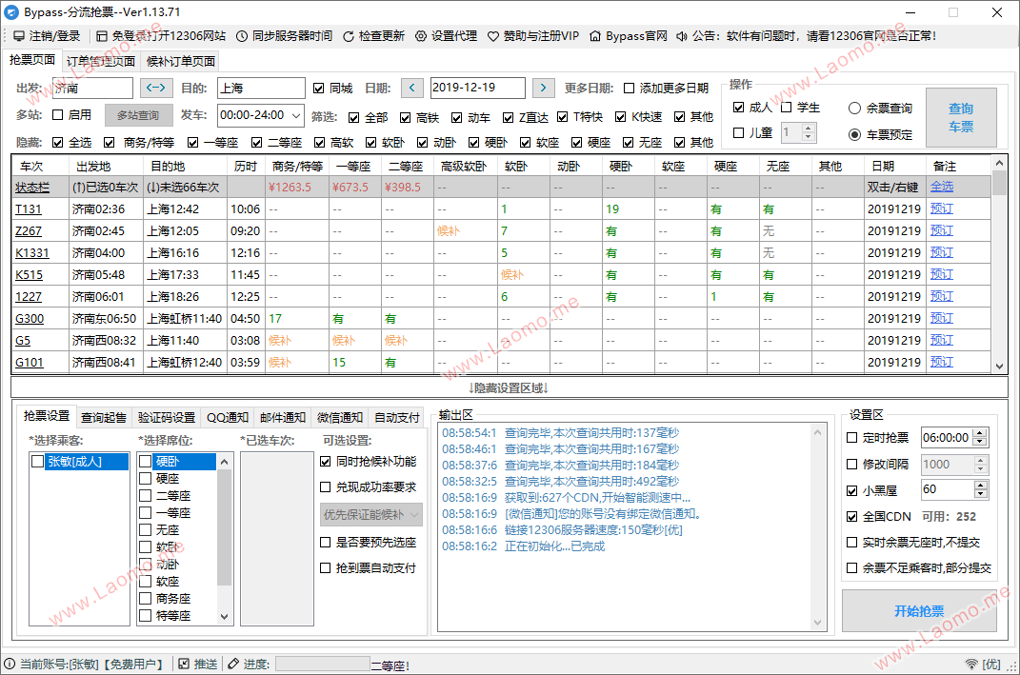This screenshot has height=675, width=1020.
Task: Open 设置代理 gear icon
Action: 421,36
